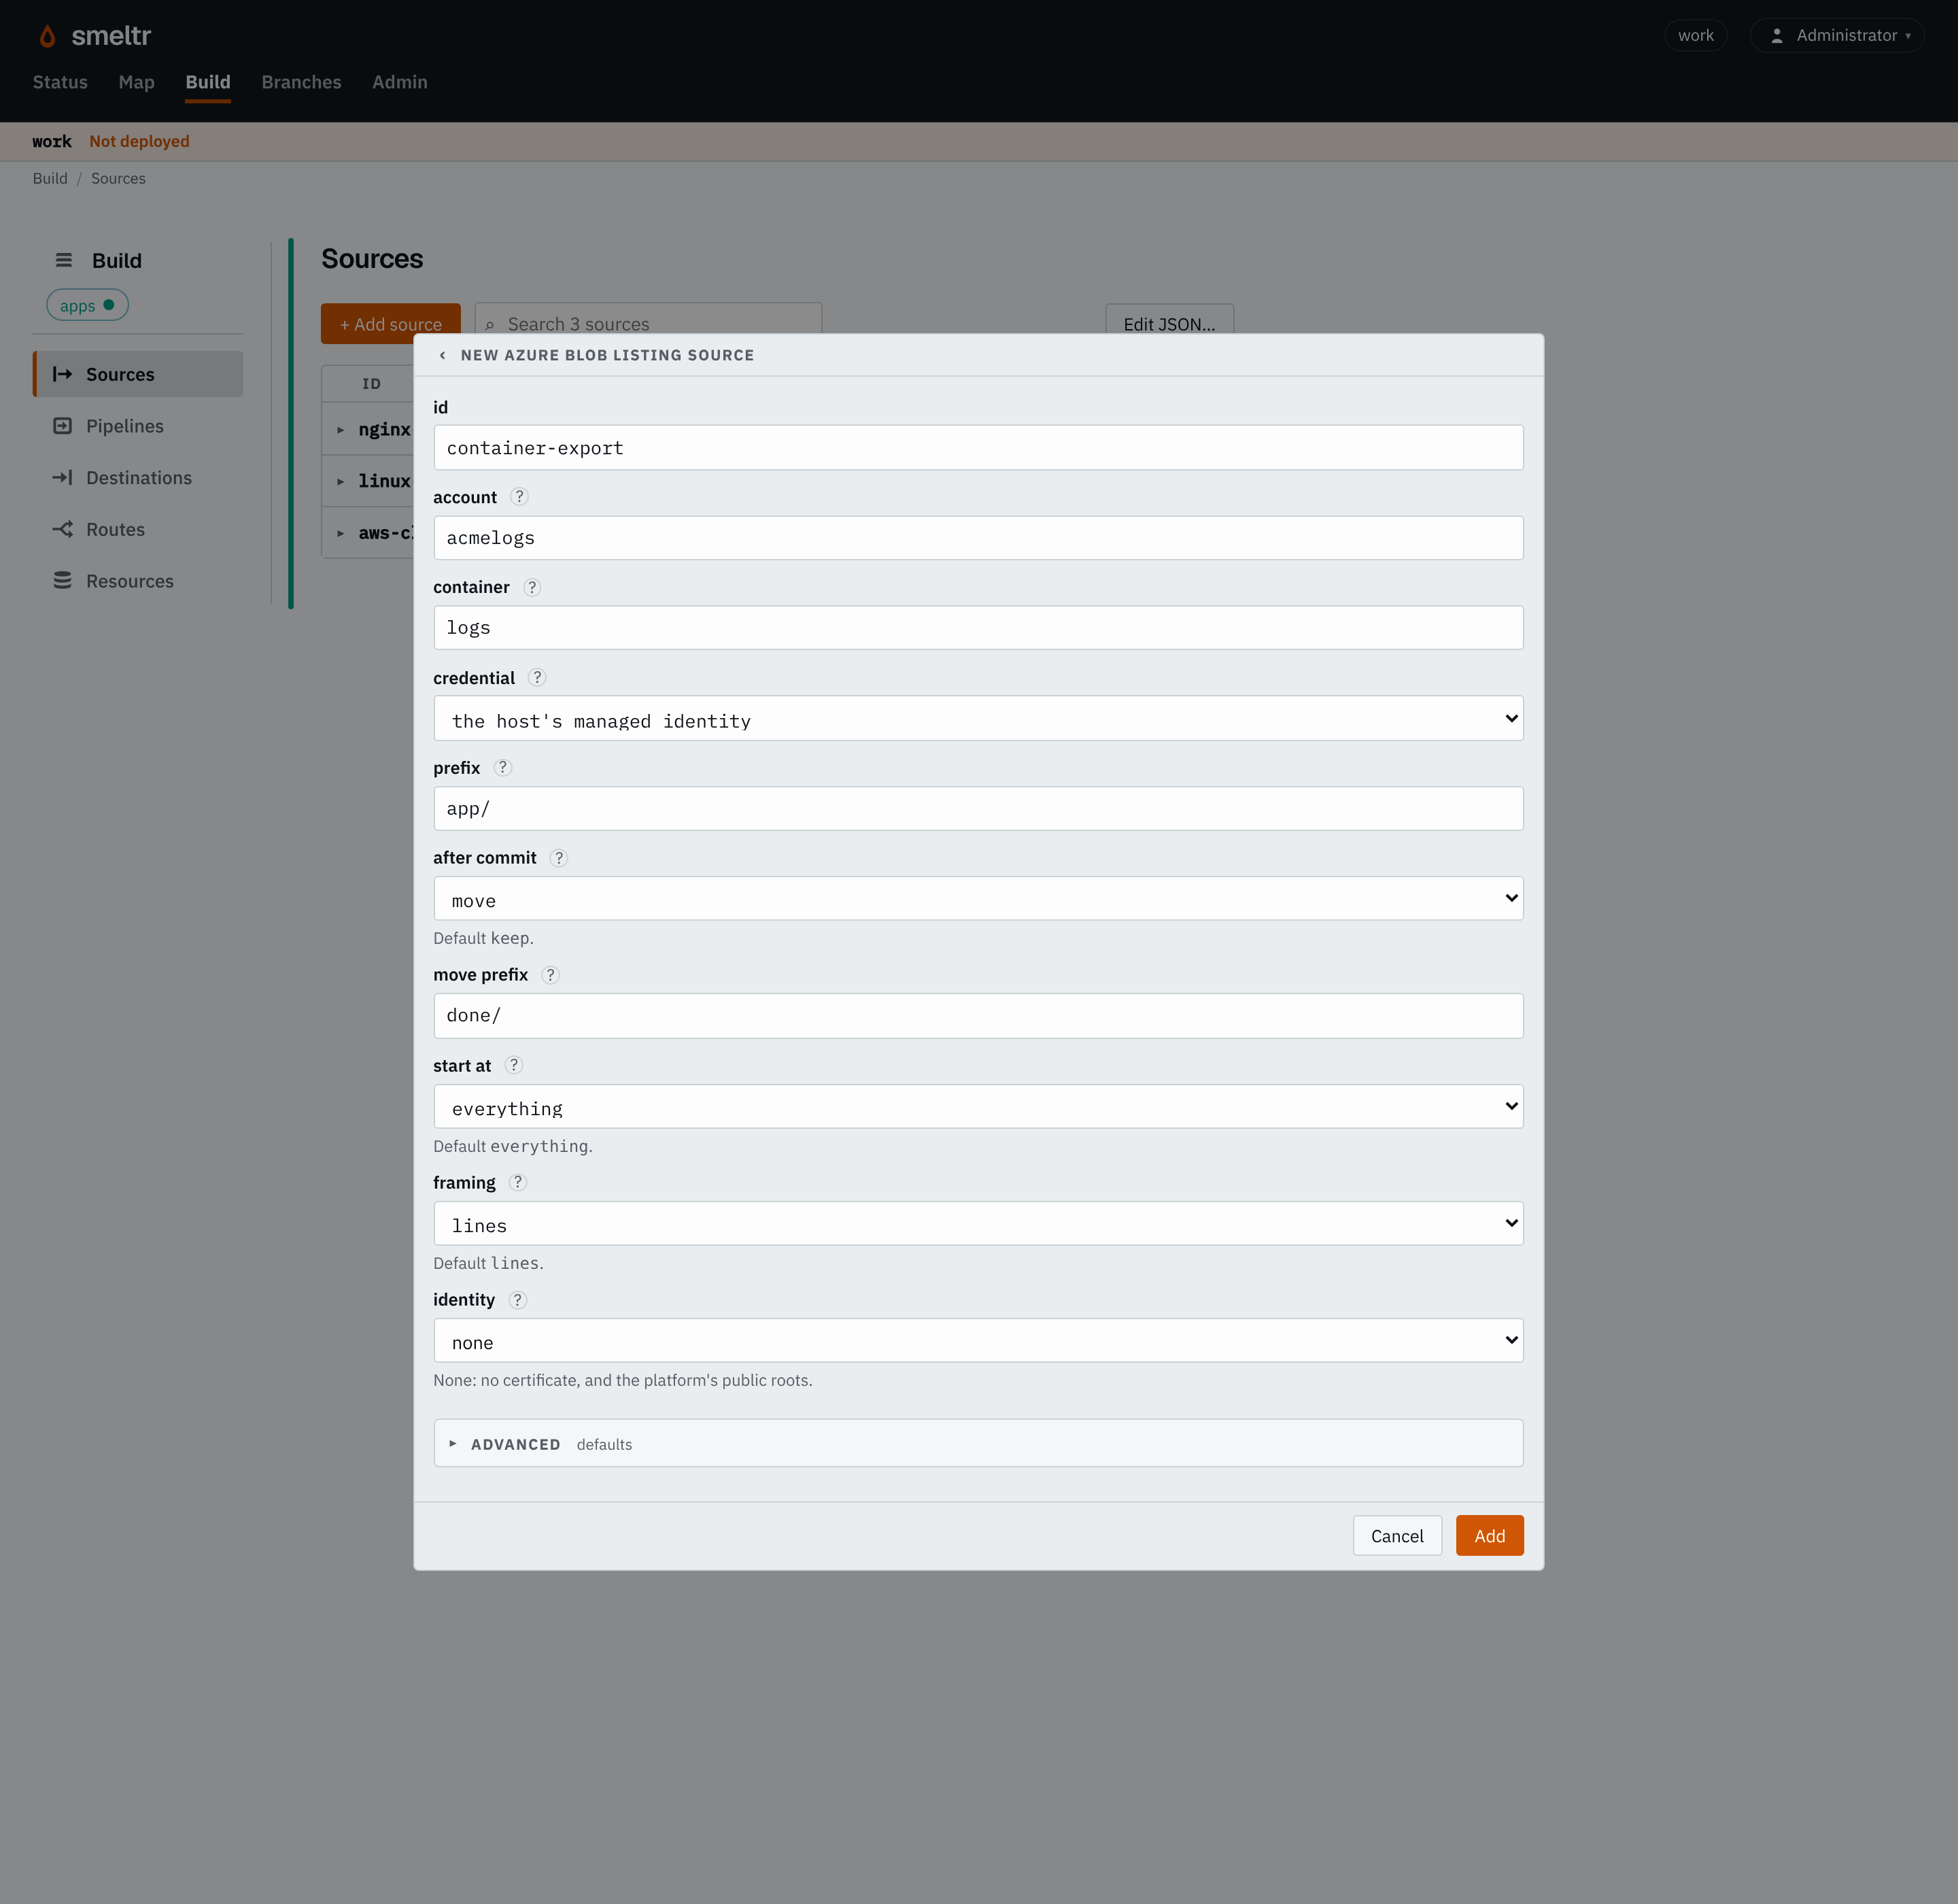The width and height of the screenshot is (1958, 1904).
Task: Show help for start at
Action: tap(514, 1065)
